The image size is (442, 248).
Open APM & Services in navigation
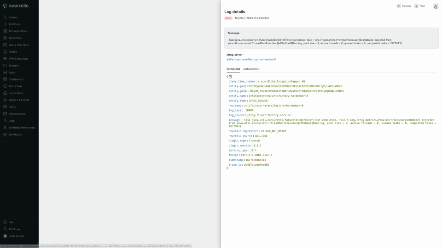[x=18, y=59]
